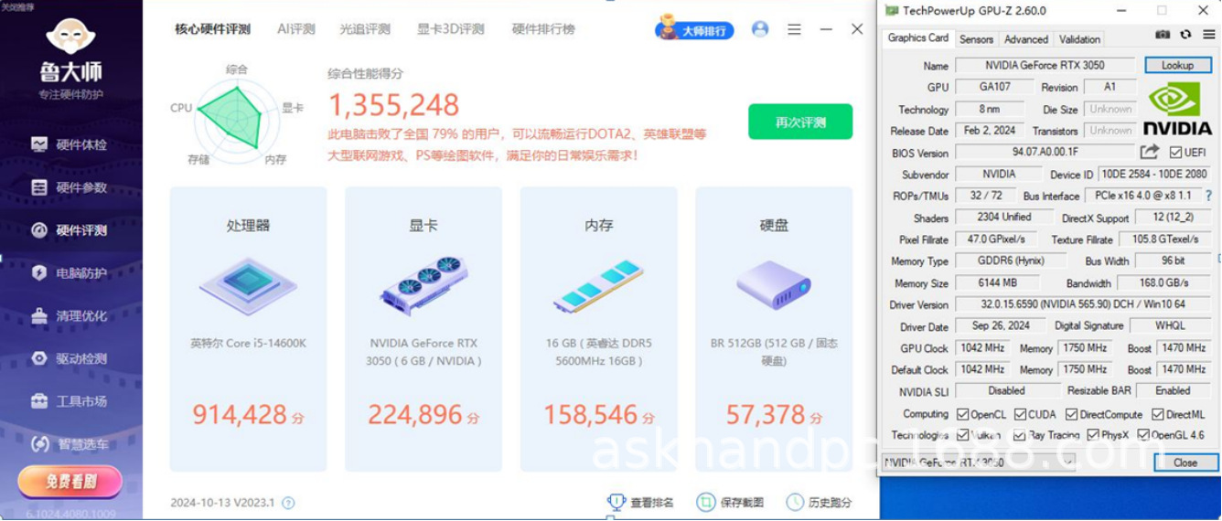This screenshot has height=521, width=1222.
Task: Click the Lookup button in GPU-Z
Action: point(1178,65)
